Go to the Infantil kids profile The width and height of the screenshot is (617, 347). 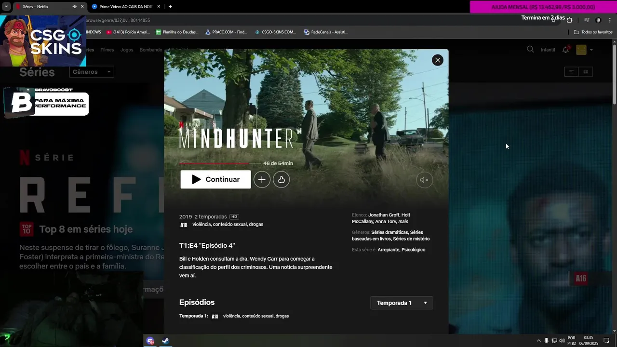point(548,50)
